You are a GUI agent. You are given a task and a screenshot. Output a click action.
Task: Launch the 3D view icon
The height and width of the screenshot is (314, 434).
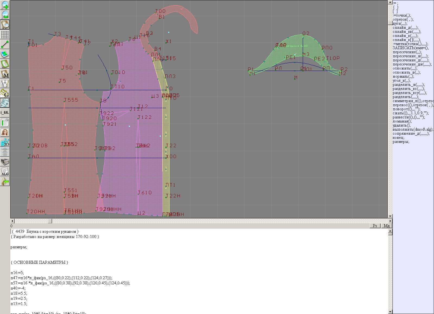pos(5,142)
